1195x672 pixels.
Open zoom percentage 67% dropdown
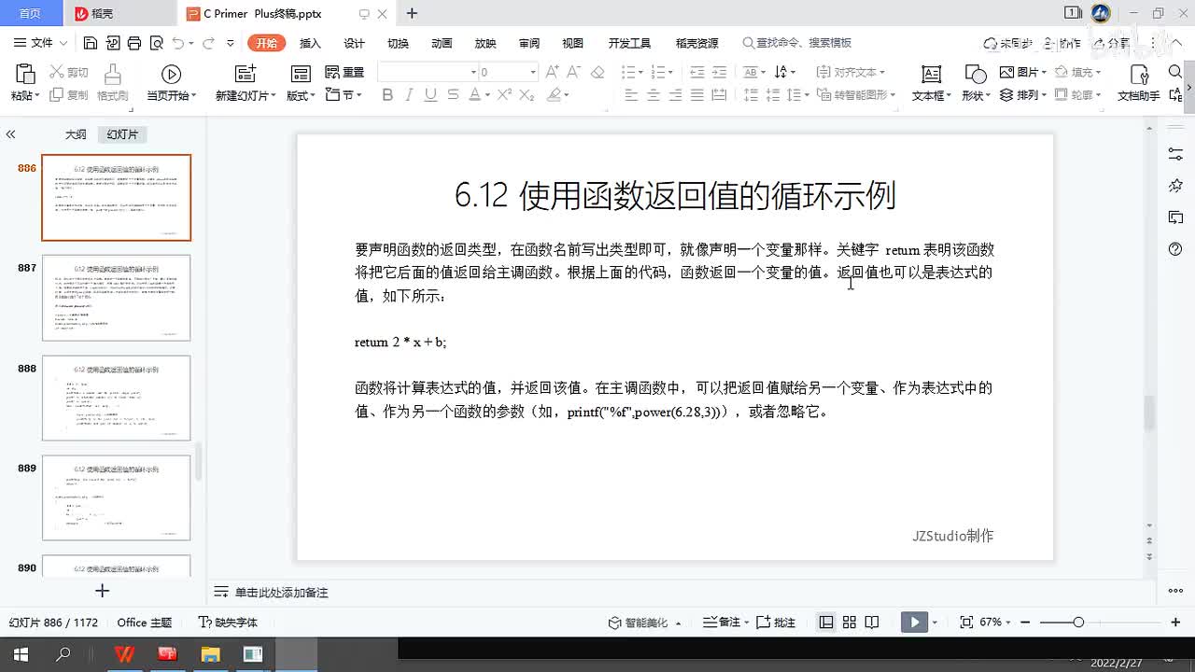(996, 623)
